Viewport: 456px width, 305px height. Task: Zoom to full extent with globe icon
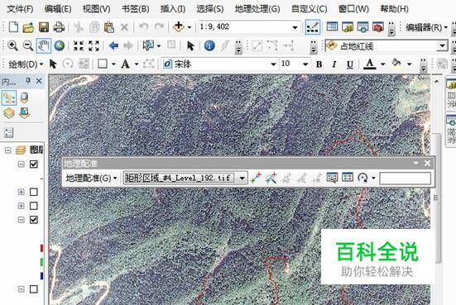click(x=60, y=45)
